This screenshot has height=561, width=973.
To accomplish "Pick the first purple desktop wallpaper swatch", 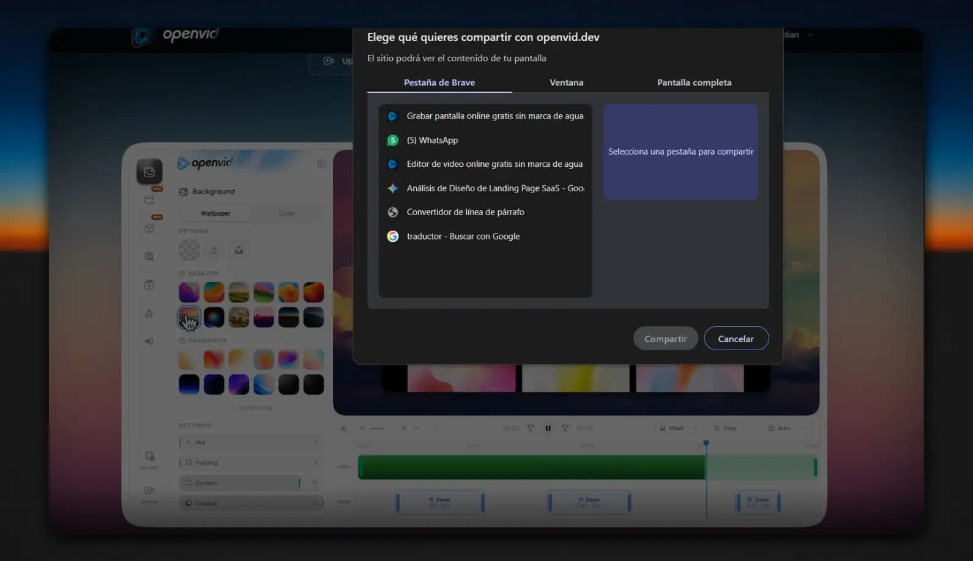I will click(x=189, y=292).
